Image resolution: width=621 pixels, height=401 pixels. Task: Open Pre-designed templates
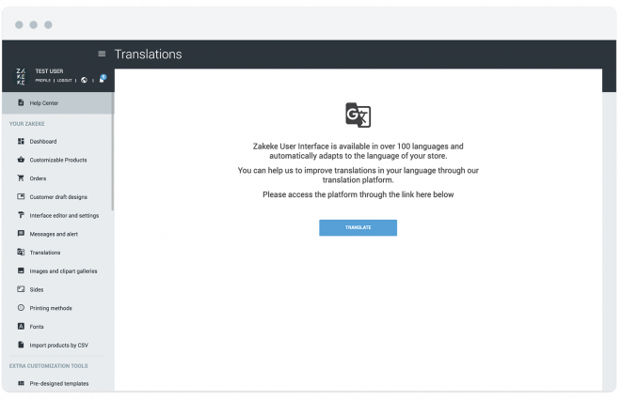(x=59, y=383)
